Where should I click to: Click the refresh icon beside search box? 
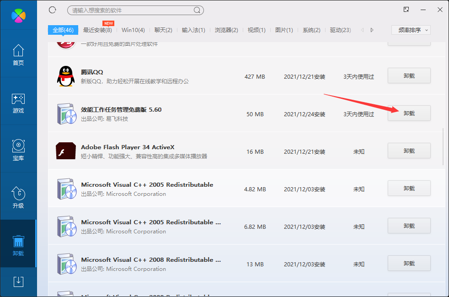53,10
